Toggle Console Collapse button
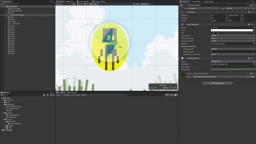Screen dimensions: 256x144 (x=66, y=95)
